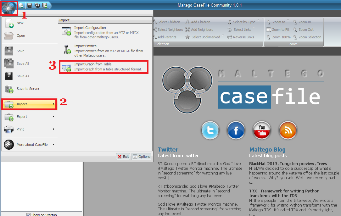Click the Zoom 100% tool
341x216 pixels.
pos(279,37)
